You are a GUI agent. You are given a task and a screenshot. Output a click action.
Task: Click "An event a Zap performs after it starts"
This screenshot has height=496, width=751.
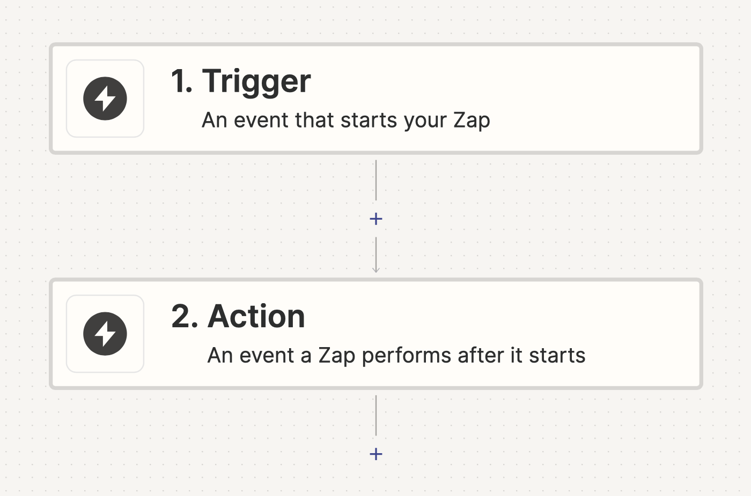tap(396, 356)
